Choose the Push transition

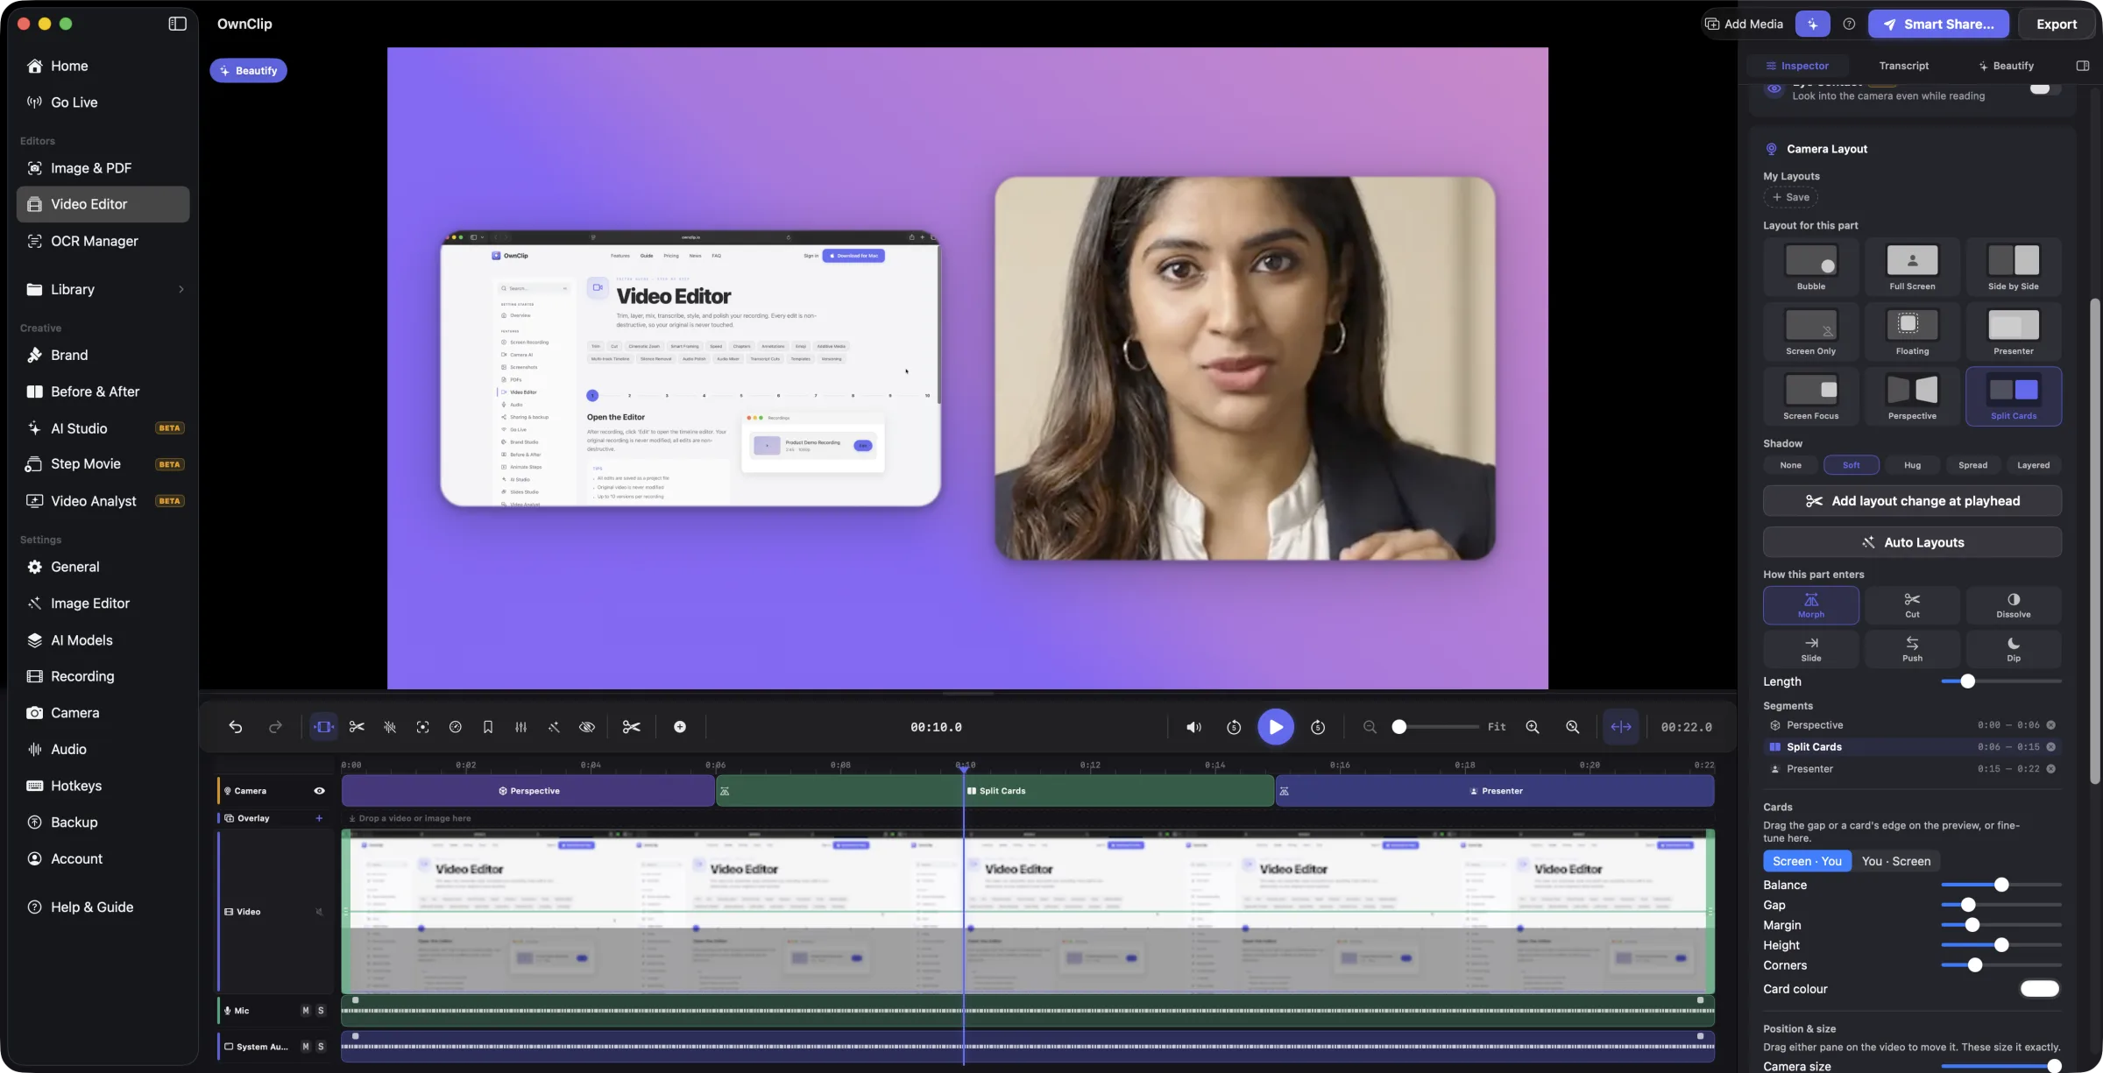(1912, 649)
